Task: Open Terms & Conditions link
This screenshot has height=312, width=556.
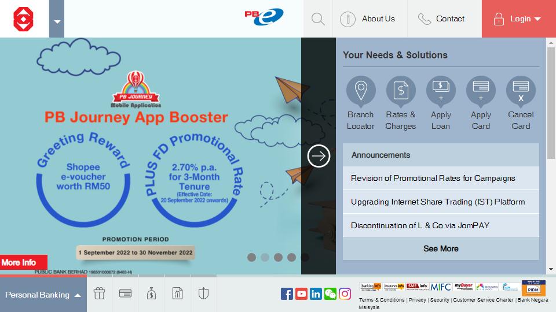Action: pos(382,300)
